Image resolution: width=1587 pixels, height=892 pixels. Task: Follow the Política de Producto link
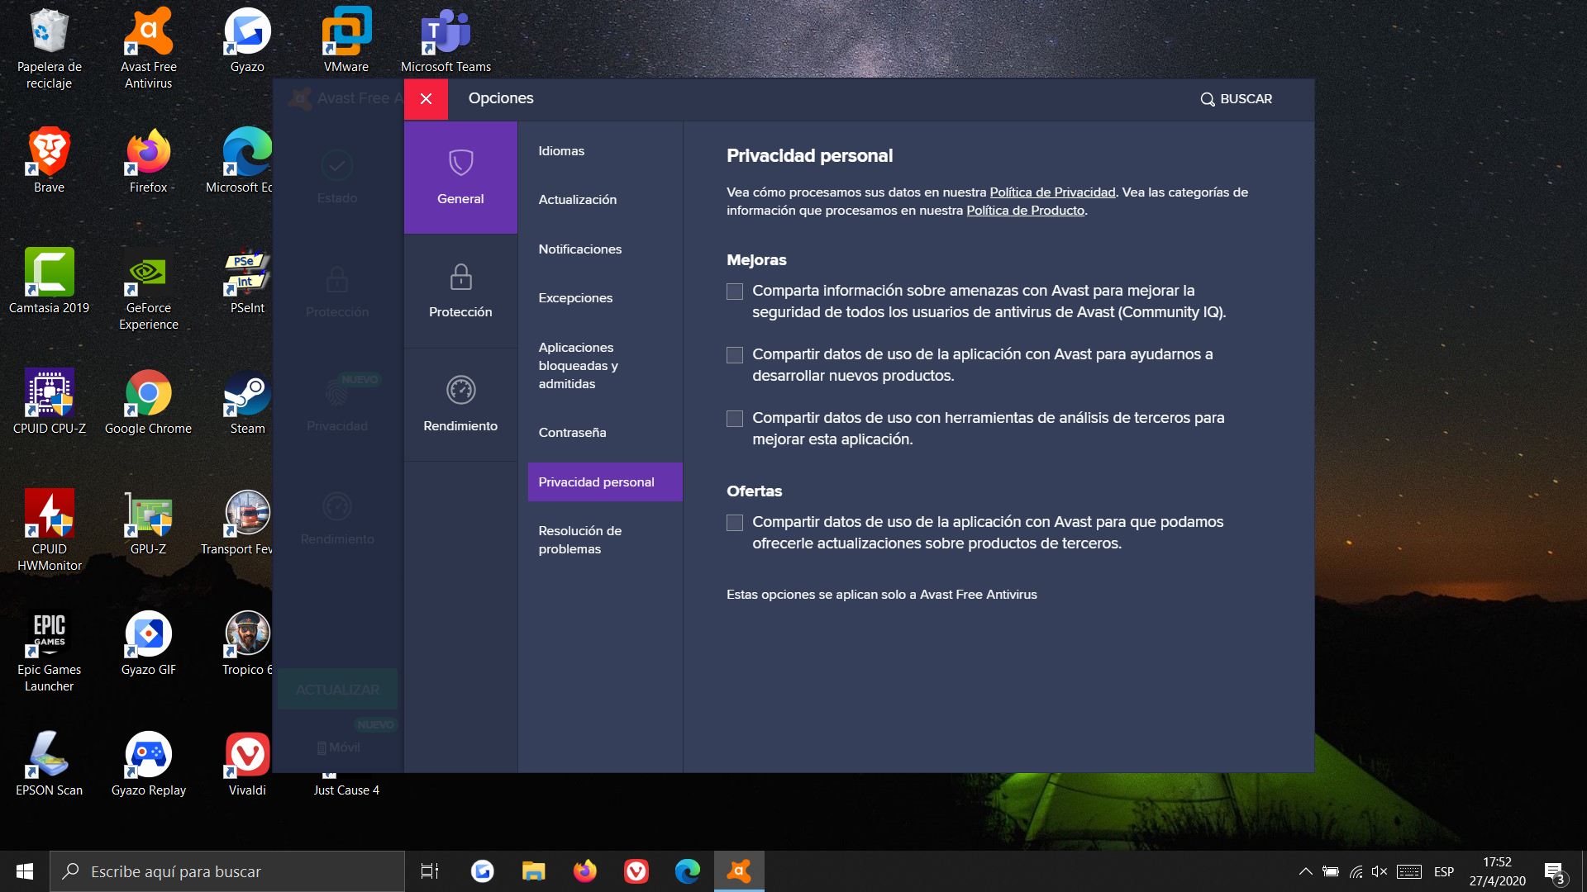coord(1025,211)
